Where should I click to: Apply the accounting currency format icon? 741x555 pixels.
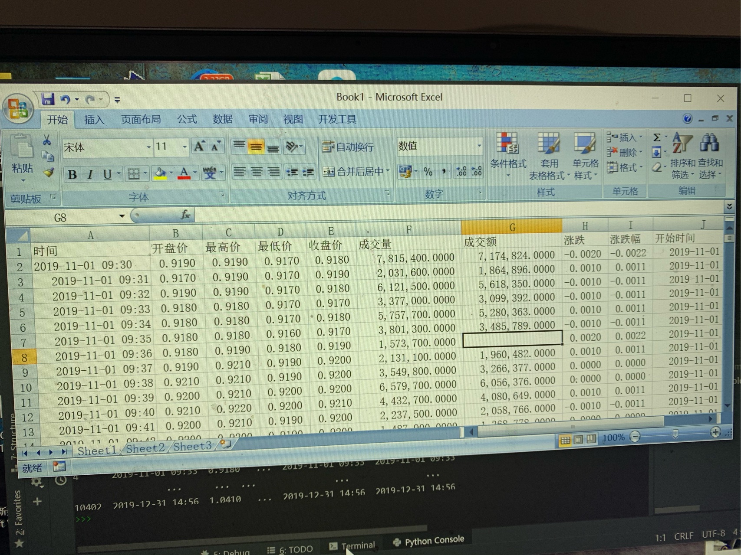pos(405,171)
